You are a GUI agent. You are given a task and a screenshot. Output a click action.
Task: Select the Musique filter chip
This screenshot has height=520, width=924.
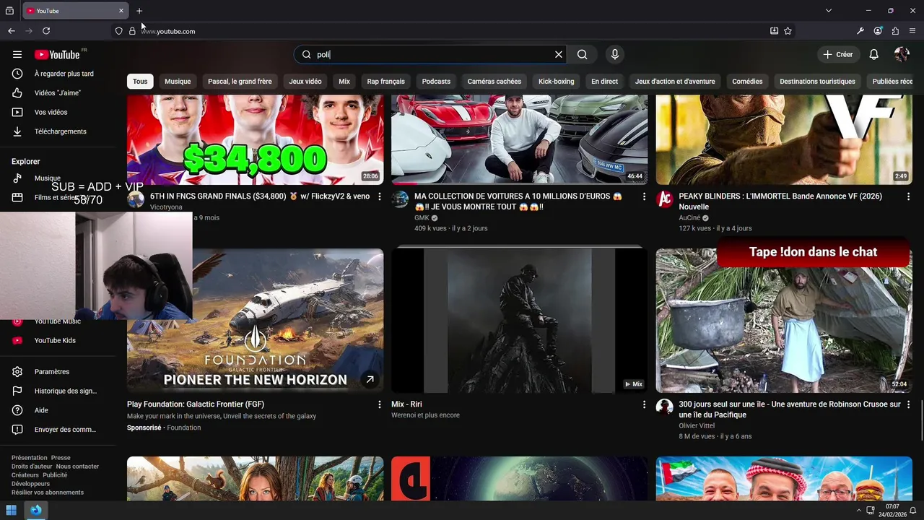tap(178, 82)
